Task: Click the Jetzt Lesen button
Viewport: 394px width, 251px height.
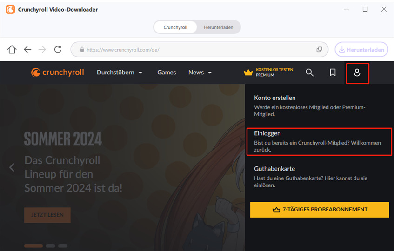Action: [x=47, y=215]
